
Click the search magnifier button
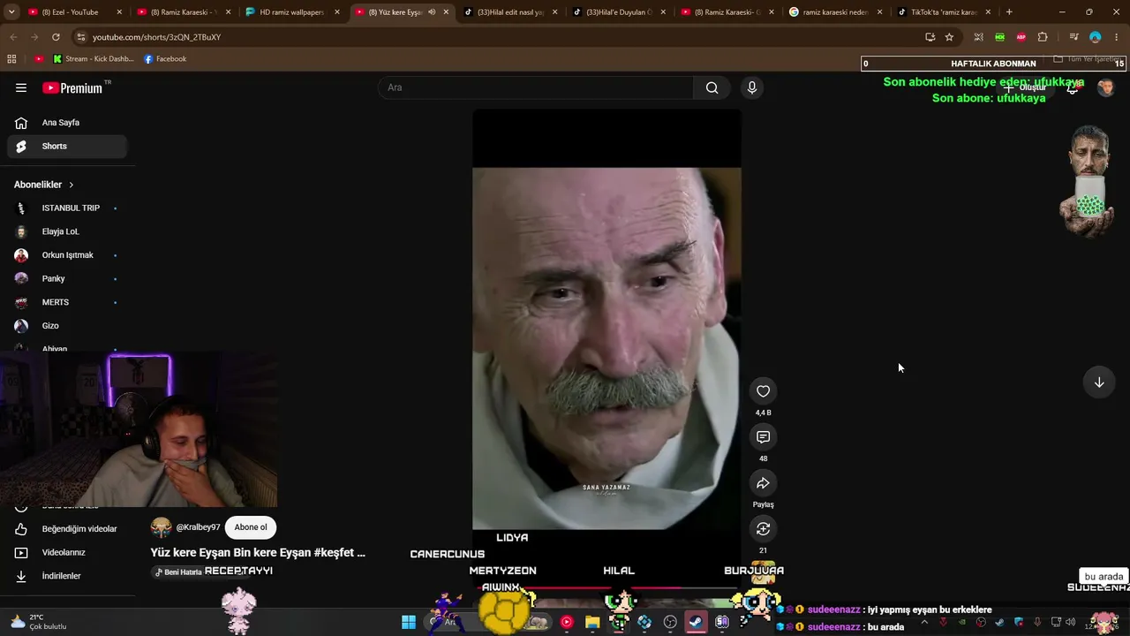point(712,87)
